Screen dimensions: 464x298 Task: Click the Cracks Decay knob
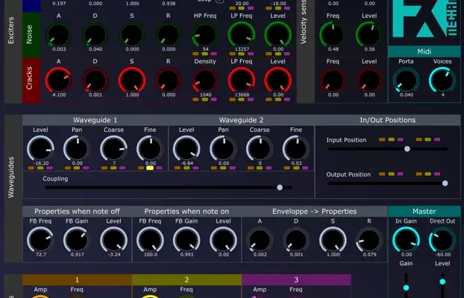(x=95, y=80)
